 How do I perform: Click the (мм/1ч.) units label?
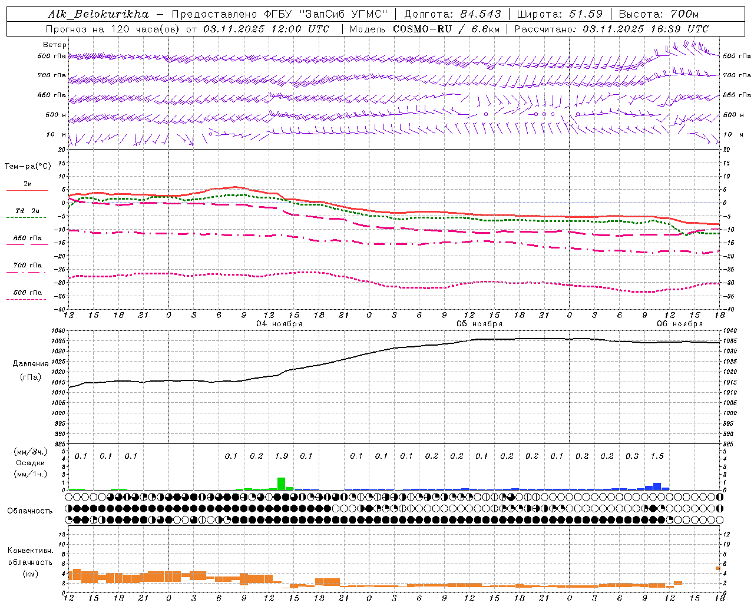pyautogui.click(x=31, y=474)
